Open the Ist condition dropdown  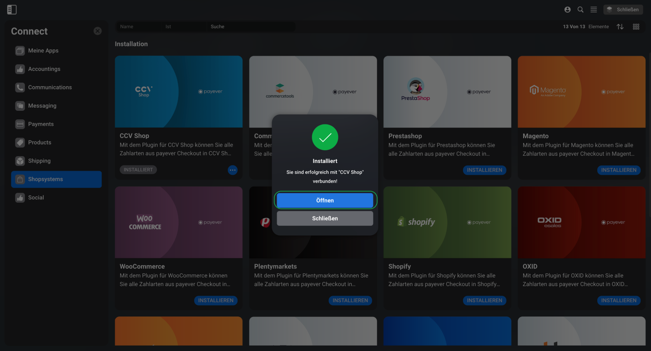[184, 27]
